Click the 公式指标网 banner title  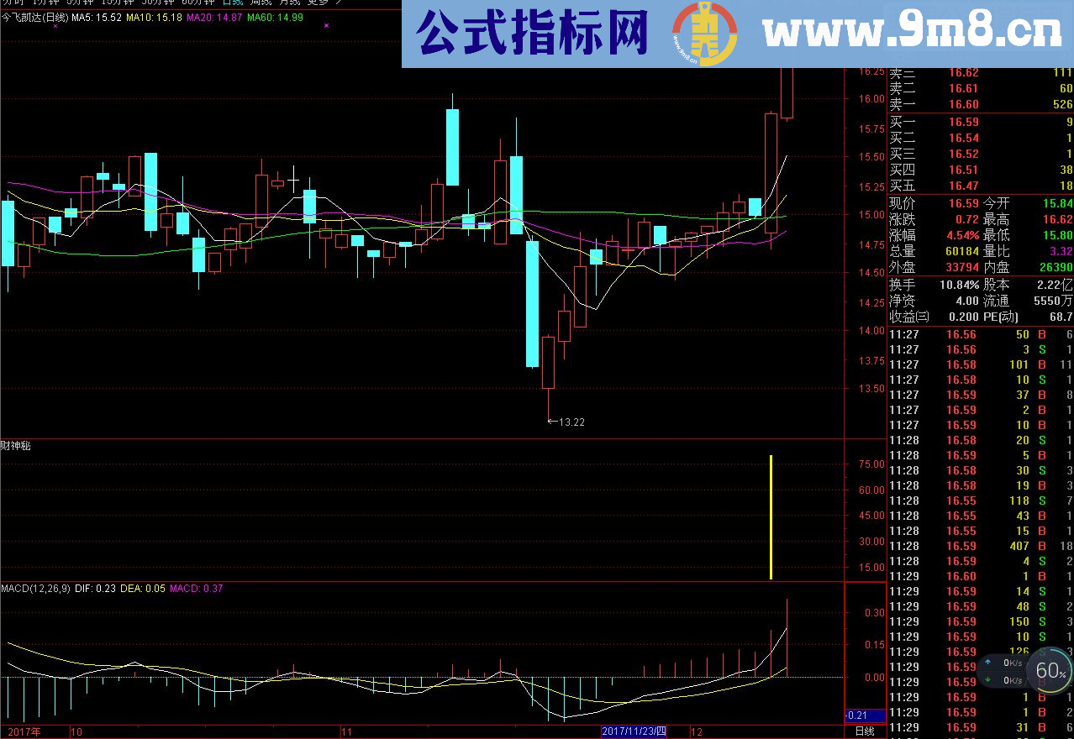coord(532,34)
